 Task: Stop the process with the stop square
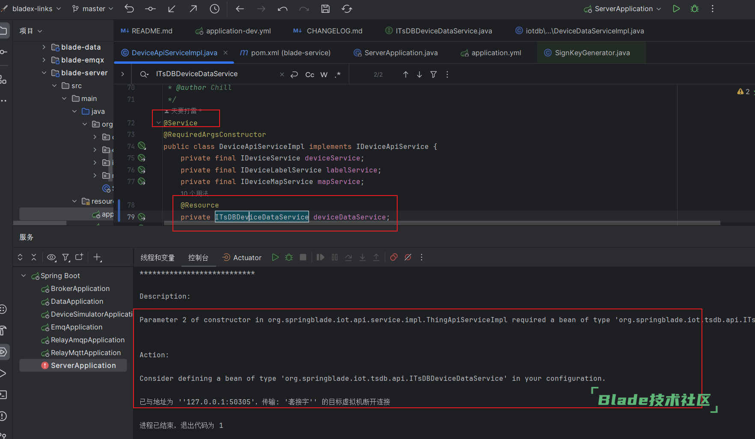click(303, 257)
